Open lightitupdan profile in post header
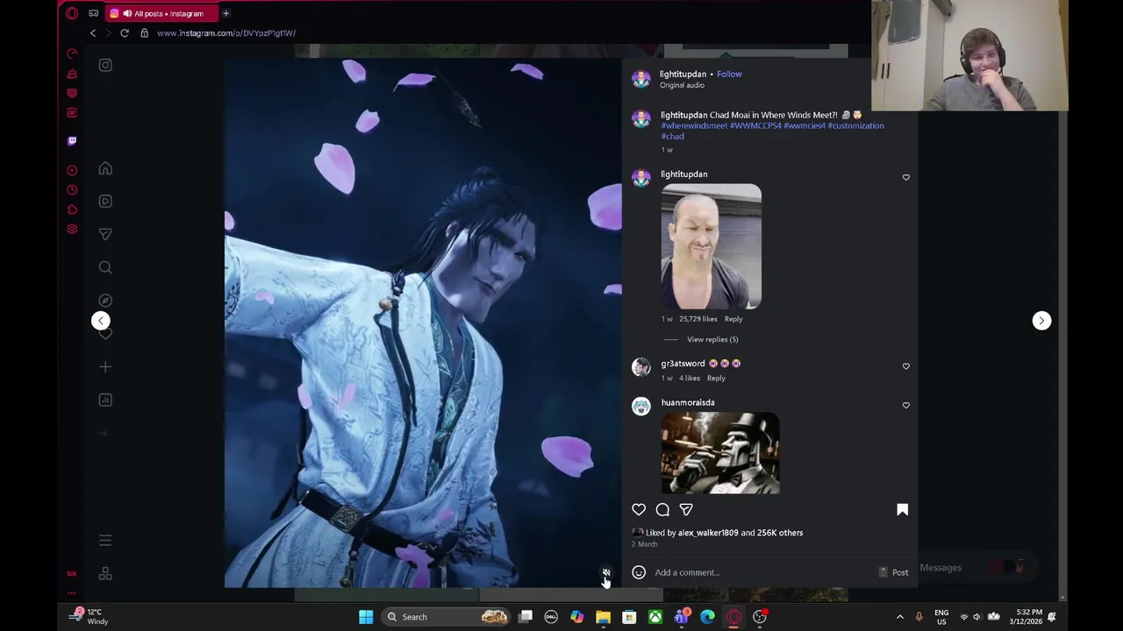Image resolution: width=1123 pixels, height=631 pixels. coord(683,74)
